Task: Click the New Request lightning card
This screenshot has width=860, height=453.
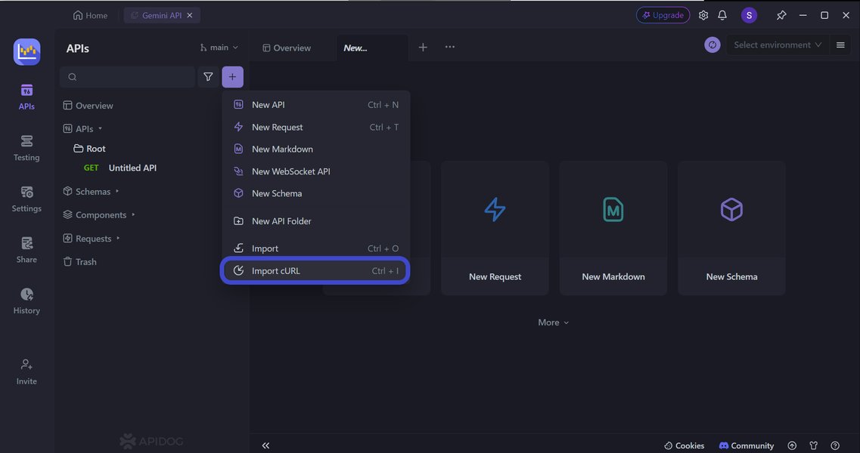Action: point(495,228)
